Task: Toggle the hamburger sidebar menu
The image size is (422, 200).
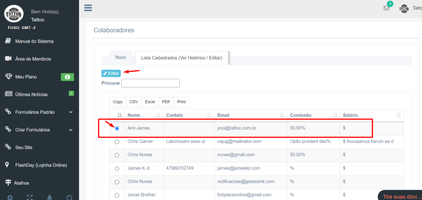Action: click(x=88, y=8)
